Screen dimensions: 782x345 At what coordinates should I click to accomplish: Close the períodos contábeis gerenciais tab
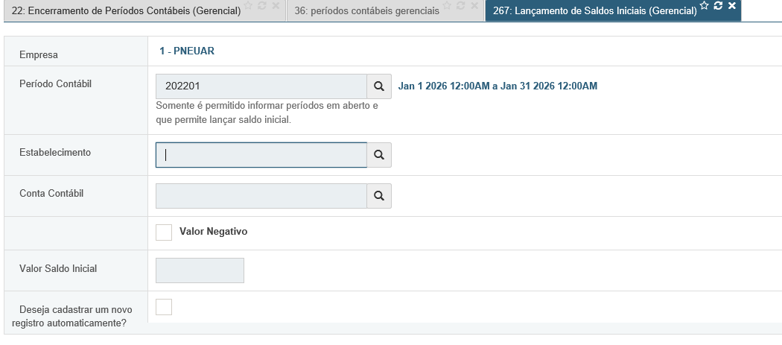click(474, 5)
